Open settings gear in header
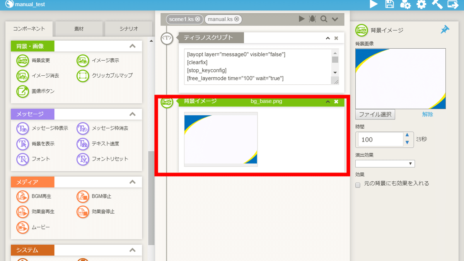Image resolution: width=464 pixels, height=261 pixels. (x=421, y=4)
